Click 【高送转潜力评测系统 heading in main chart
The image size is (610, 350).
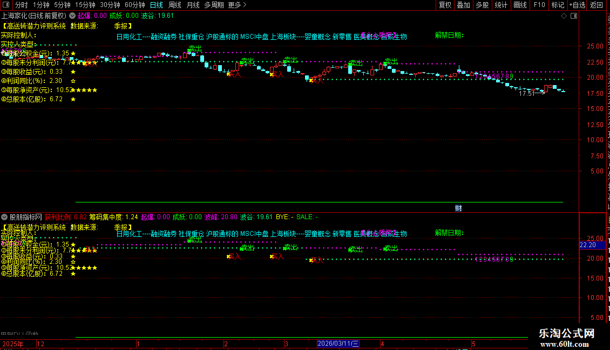point(33,26)
